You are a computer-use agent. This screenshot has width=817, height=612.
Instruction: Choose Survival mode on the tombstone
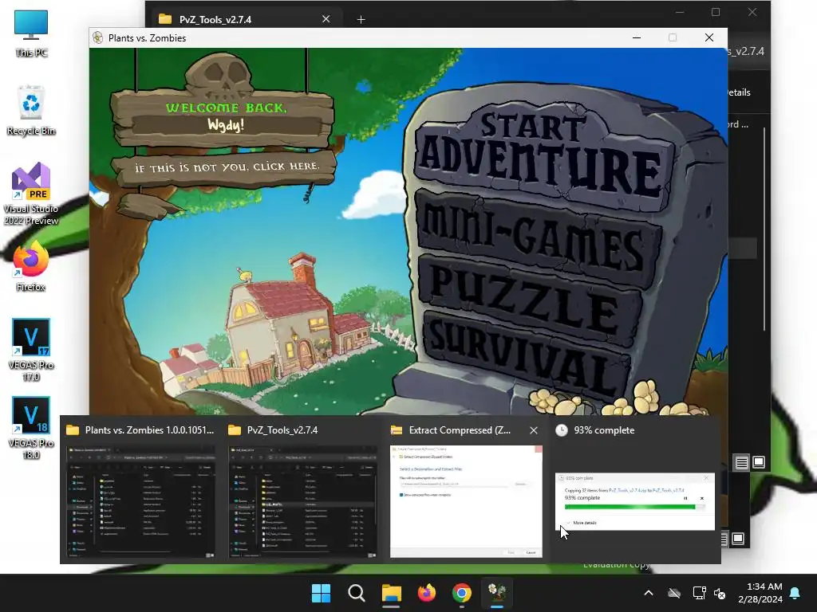[x=527, y=358]
